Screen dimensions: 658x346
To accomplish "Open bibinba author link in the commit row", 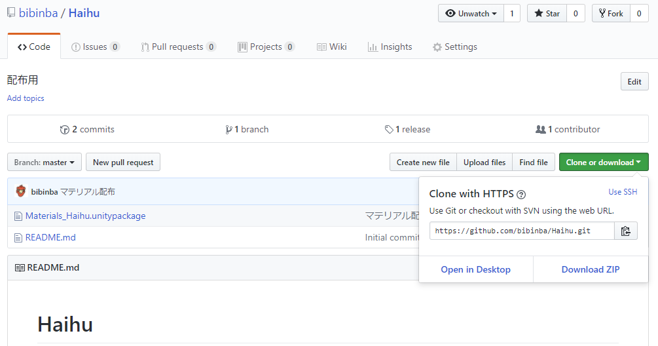I will [45, 192].
